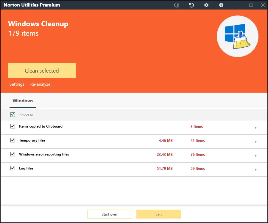The image size is (268, 223).
Task: Click the 51,79 MB size value
Action: [165, 169]
